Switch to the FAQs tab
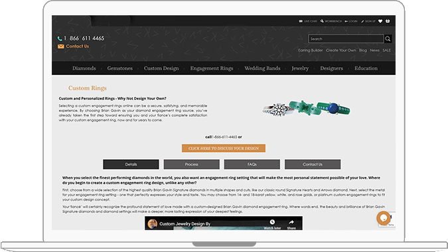The height and width of the screenshot is (252, 448). tap(252, 164)
